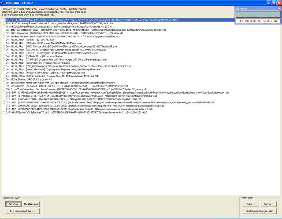The image size is (282, 219).
Task: Check the R0 HKCU Start Page entry
Action: (4, 20)
